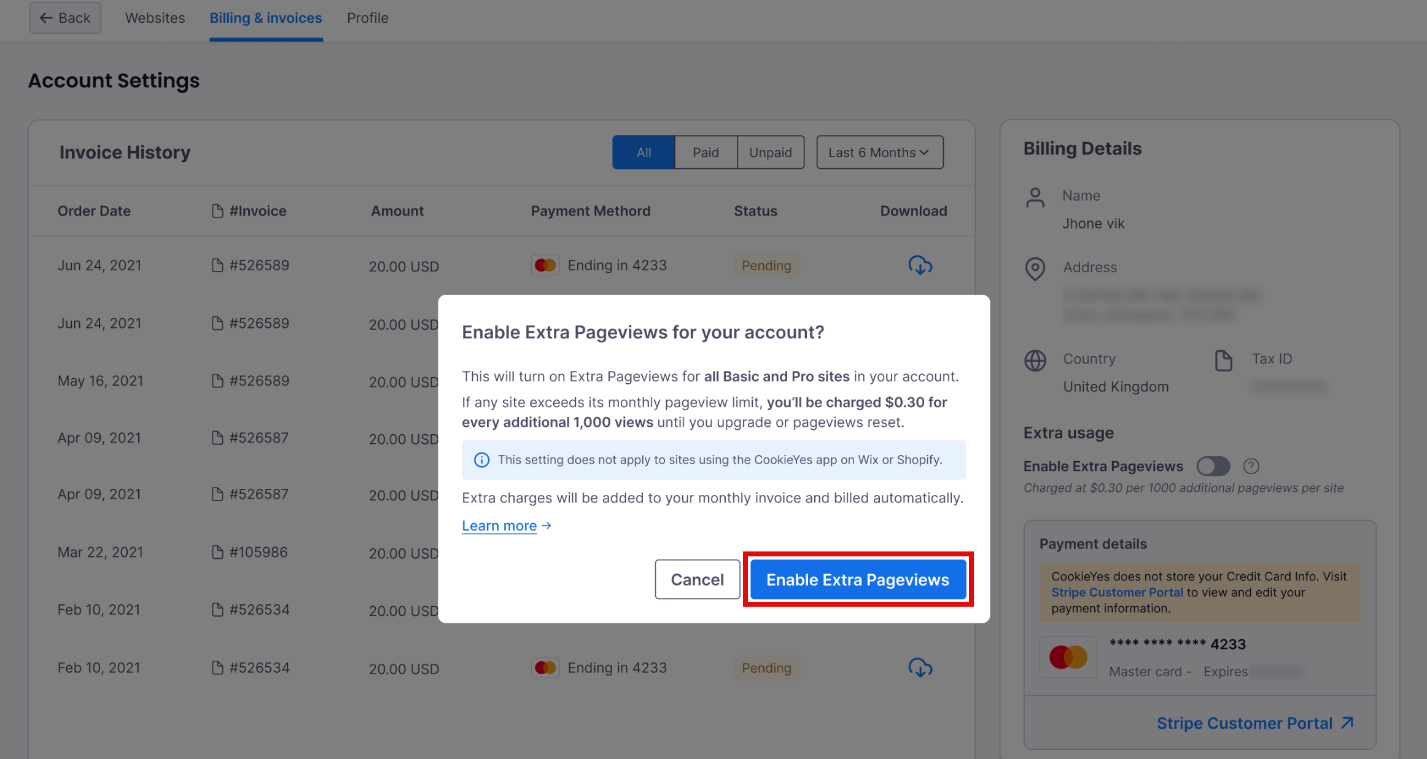The width and height of the screenshot is (1427, 759).
Task: Select the Paid invoice filter
Action: click(x=705, y=152)
